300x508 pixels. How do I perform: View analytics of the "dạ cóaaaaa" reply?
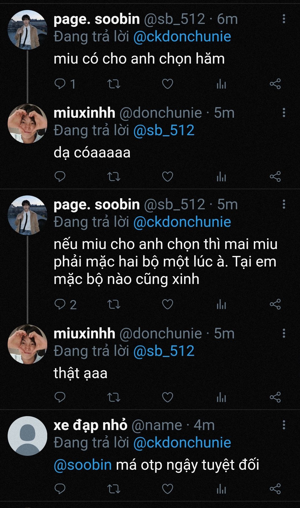click(x=221, y=177)
